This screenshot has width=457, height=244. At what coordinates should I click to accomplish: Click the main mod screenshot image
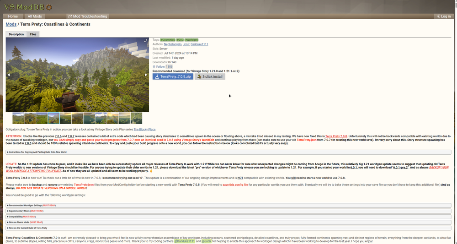[x=77, y=75]
